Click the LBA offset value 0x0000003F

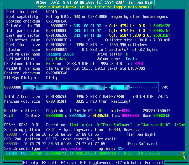pos(57,40)
